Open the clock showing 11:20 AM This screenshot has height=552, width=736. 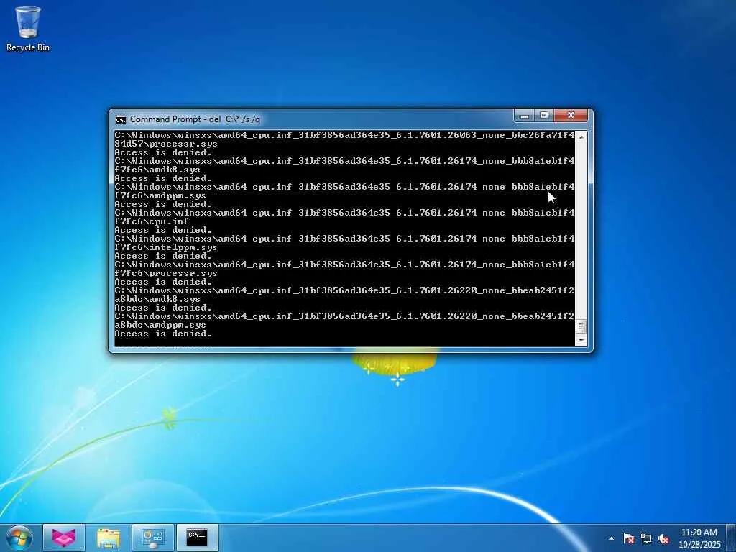point(699,538)
